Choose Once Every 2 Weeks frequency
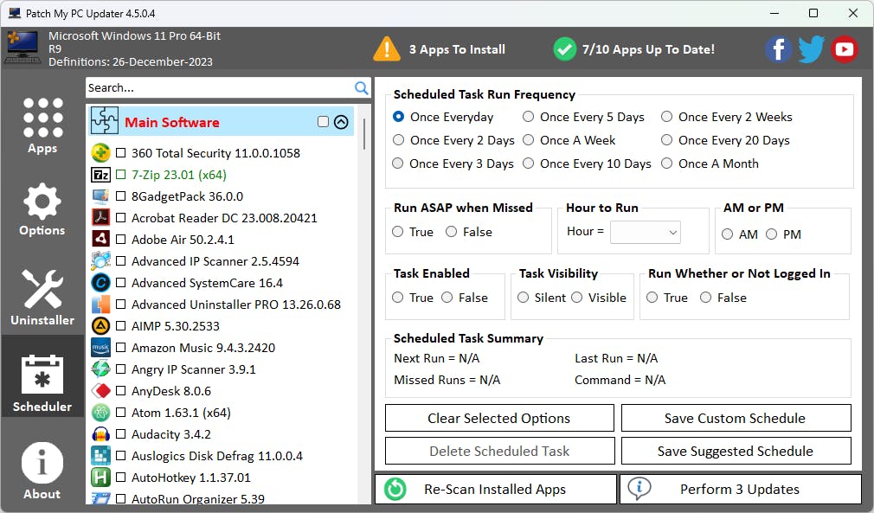This screenshot has height=513, width=874. (666, 117)
